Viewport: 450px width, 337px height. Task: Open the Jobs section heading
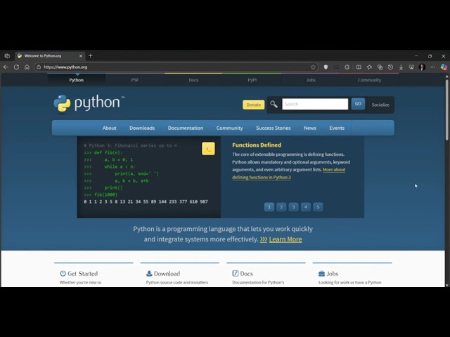(333, 274)
